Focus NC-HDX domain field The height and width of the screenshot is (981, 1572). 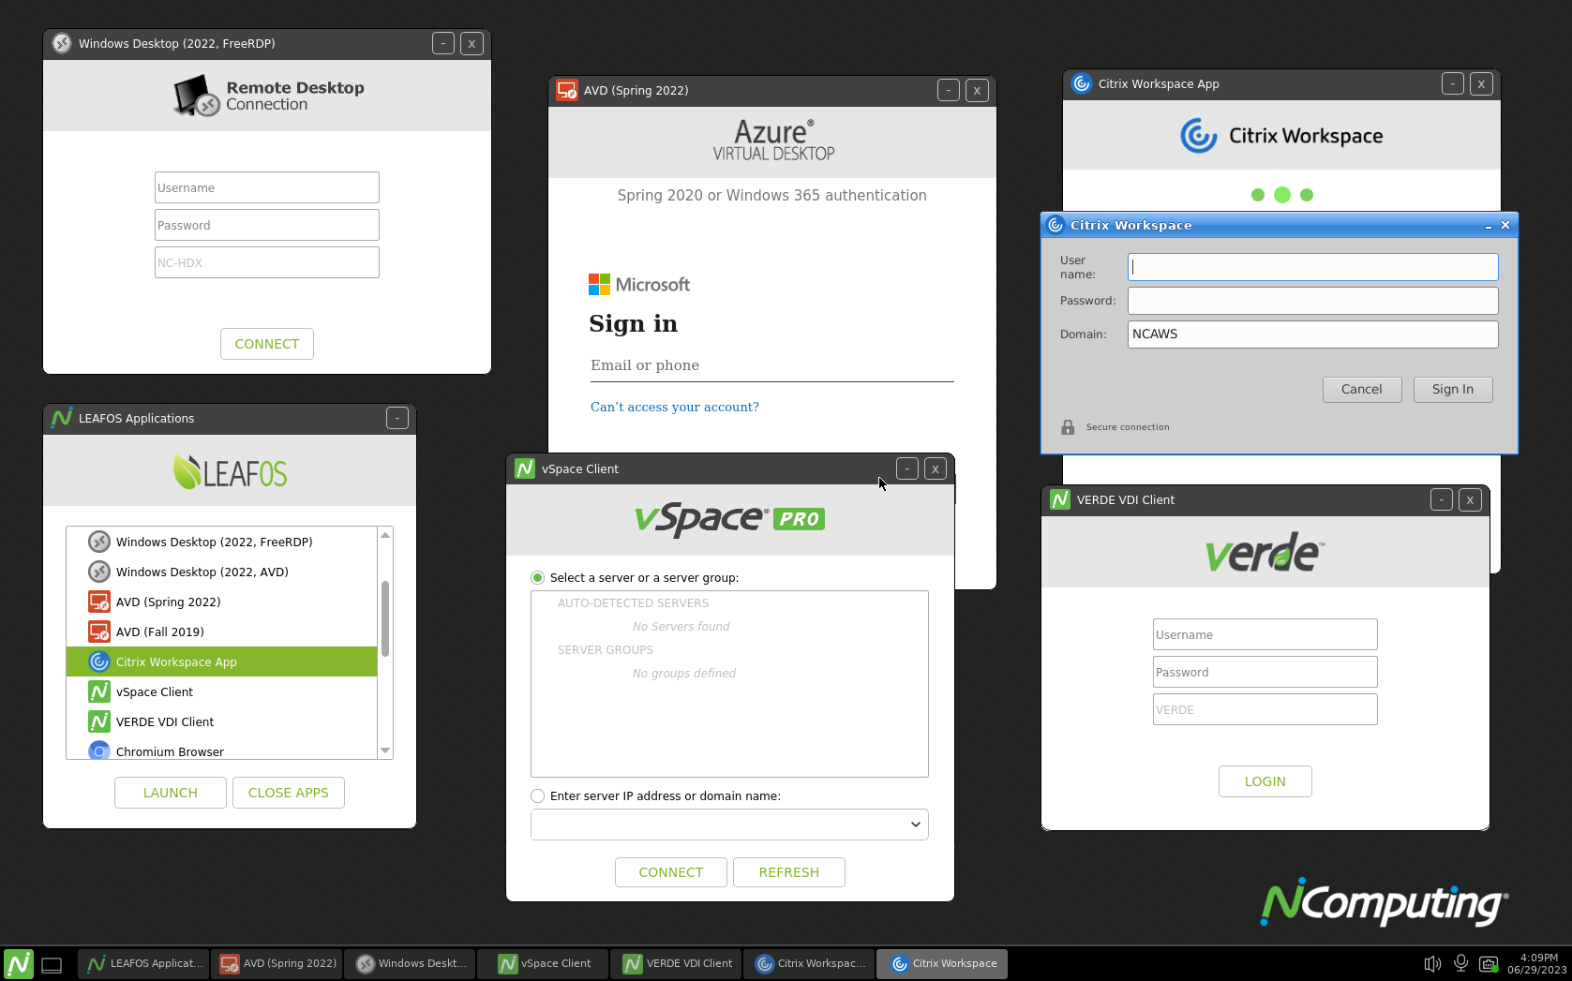pos(267,262)
